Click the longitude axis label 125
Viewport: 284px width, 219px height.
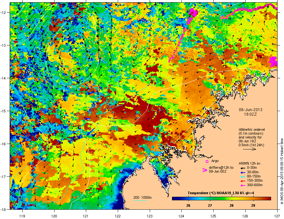tap(213, 216)
